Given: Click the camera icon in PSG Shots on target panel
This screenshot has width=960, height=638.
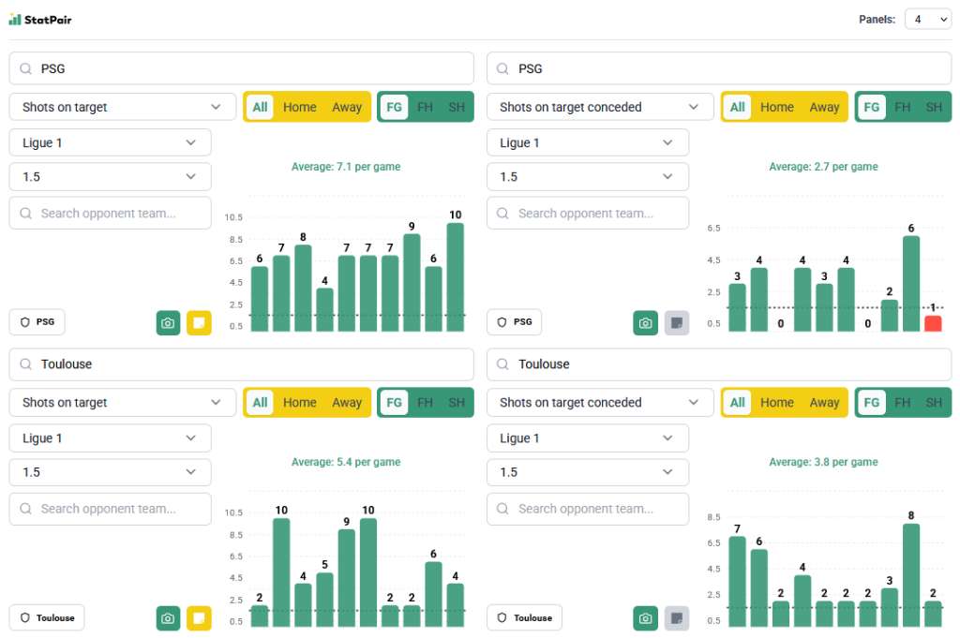Looking at the screenshot, I should point(168,322).
